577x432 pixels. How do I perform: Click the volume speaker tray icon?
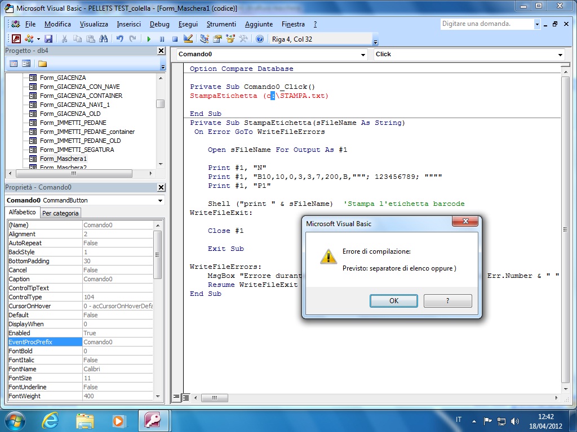tap(515, 421)
